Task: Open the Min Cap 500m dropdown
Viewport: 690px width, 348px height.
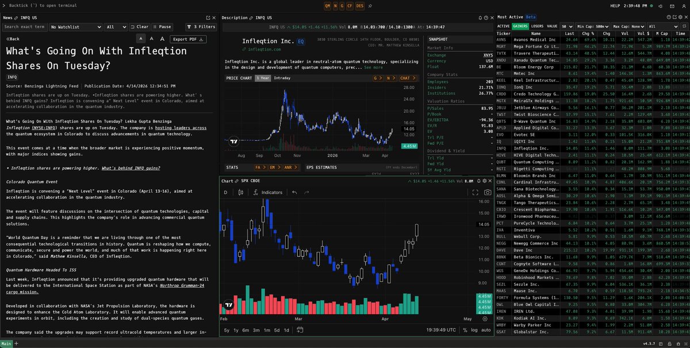Action: [x=592, y=26]
